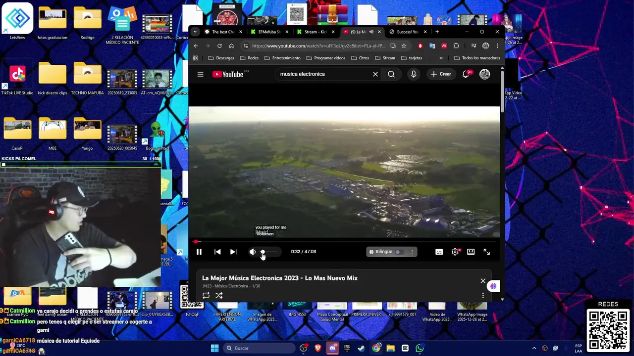Open Bilingüe three-dot options
Screen dimensions: 634x356
pyautogui.click(x=412, y=252)
